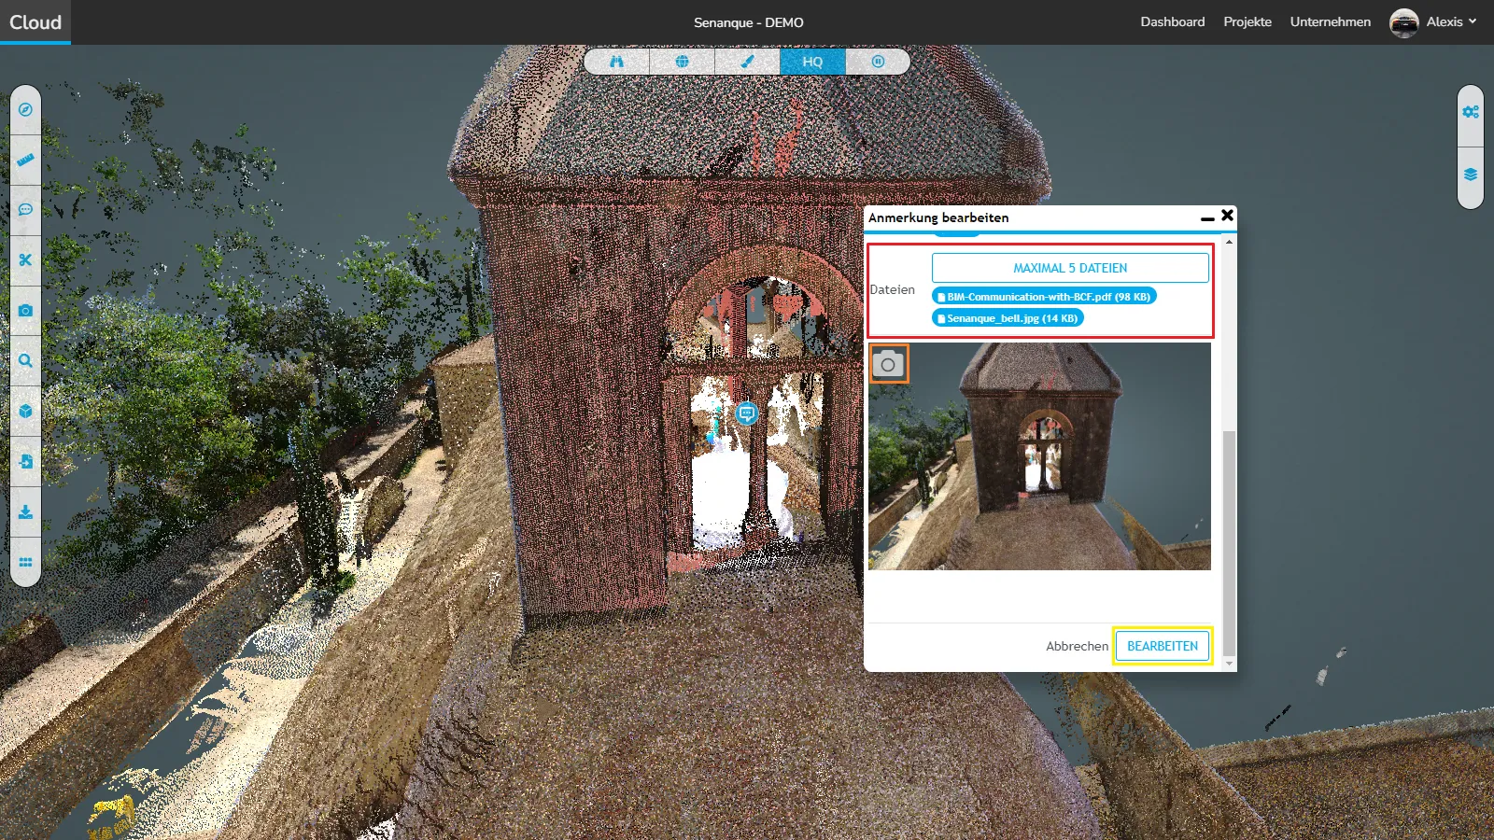Expand the Alexis user dropdown
This screenshot has height=840, width=1494.
pyautogui.click(x=1451, y=21)
